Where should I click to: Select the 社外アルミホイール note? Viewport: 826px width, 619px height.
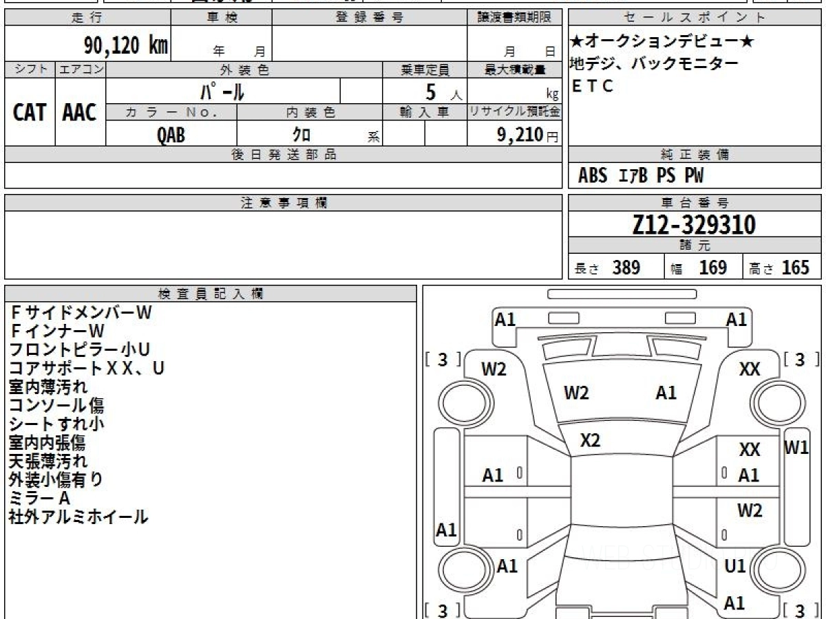78,517
